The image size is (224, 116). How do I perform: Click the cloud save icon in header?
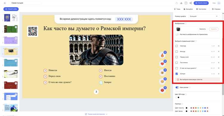[x=177, y=3]
